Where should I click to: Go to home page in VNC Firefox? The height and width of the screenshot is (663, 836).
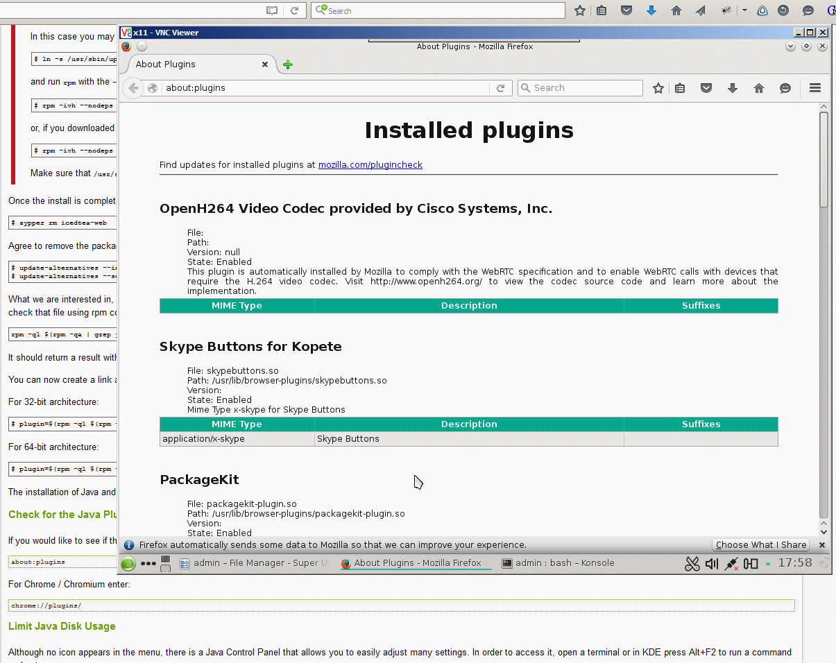758,88
